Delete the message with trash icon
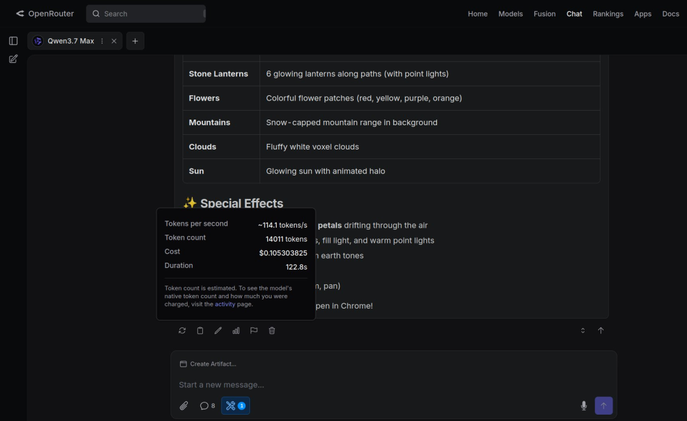 [x=272, y=331]
